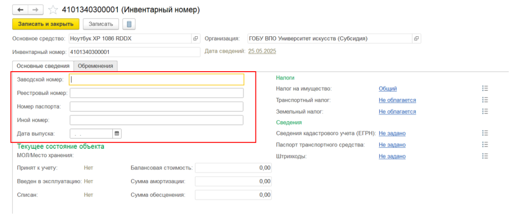Open Не облагается link for Транспортный налог
516x220 pixels.
[397, 100]
